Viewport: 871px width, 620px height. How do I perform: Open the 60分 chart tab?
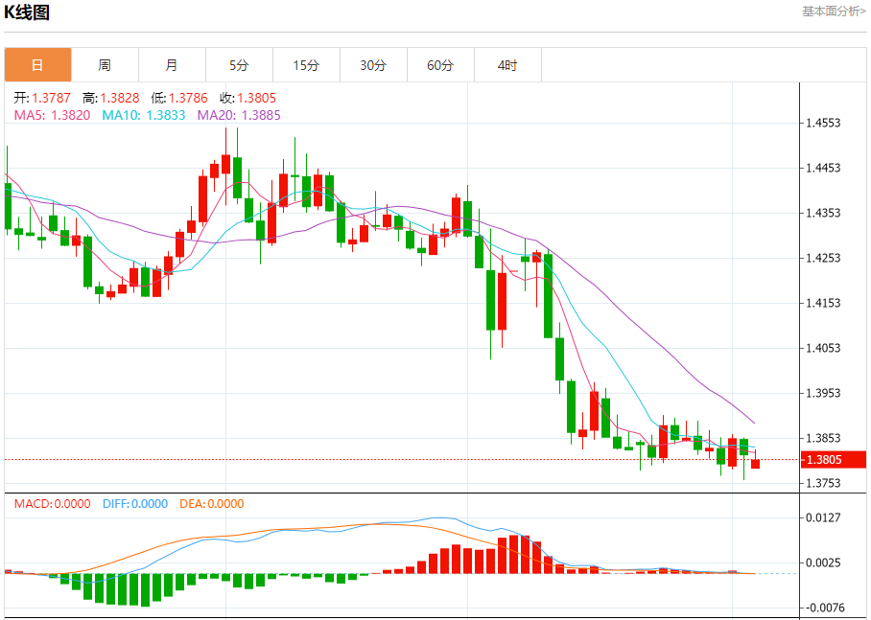pyautogui.click(x=441, y=65)
